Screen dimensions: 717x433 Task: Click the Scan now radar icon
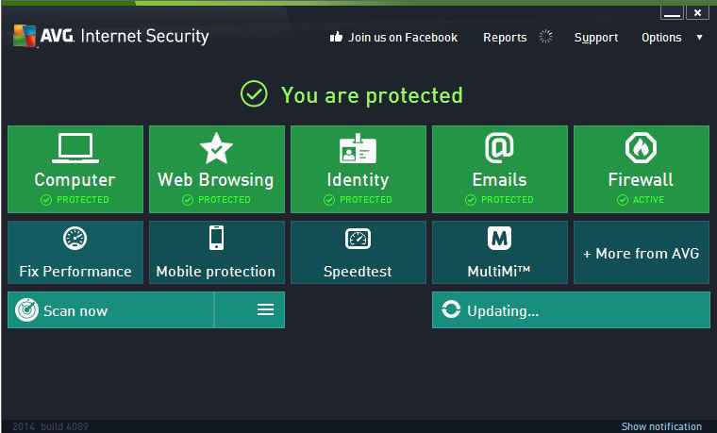(26, 310)
